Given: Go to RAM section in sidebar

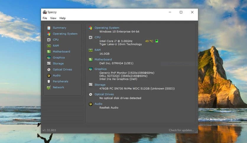Looking at the screenshot, I should coord(56,46).
